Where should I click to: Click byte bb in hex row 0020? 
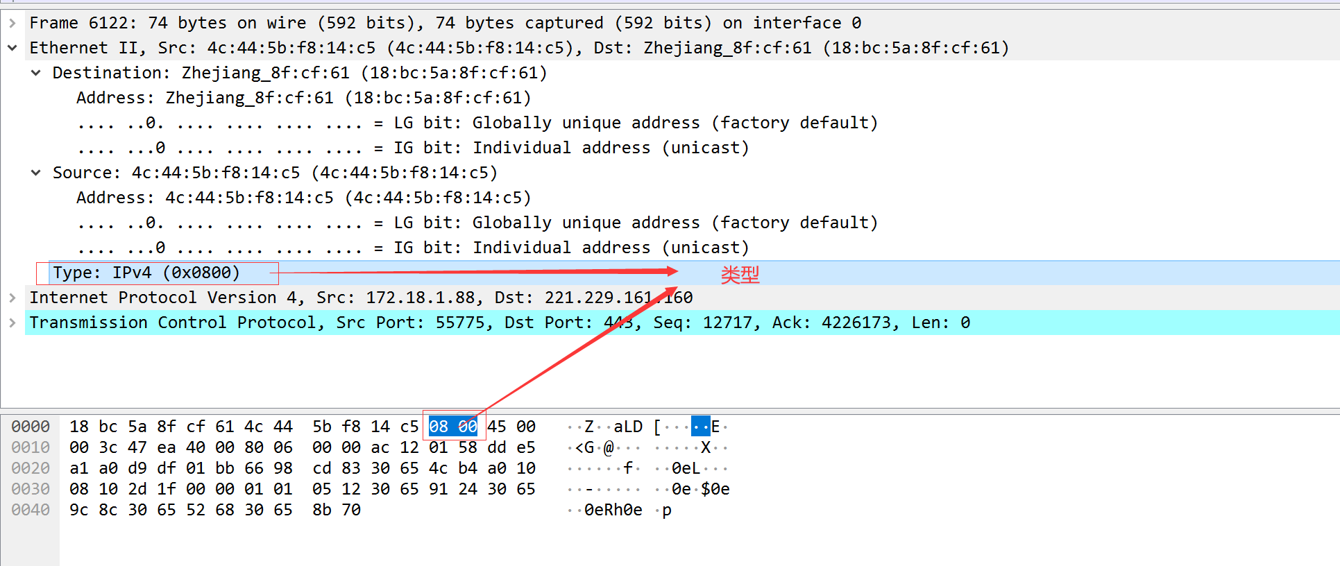pyautogui.click(x=225, y=468)
